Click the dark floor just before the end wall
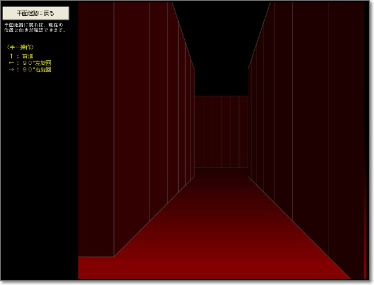374x285 pixels. [221, 173]
